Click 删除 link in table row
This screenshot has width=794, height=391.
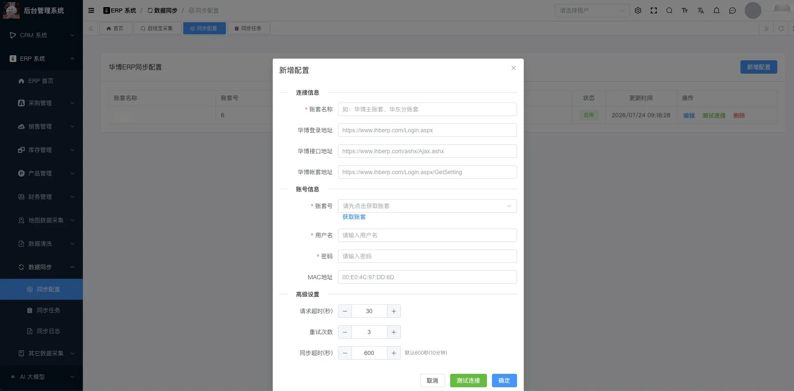[739, 116]
